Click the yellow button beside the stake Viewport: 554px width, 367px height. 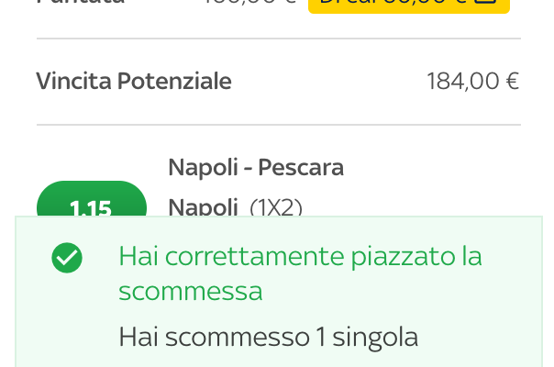pyautogui.click(x=409, y=6)
